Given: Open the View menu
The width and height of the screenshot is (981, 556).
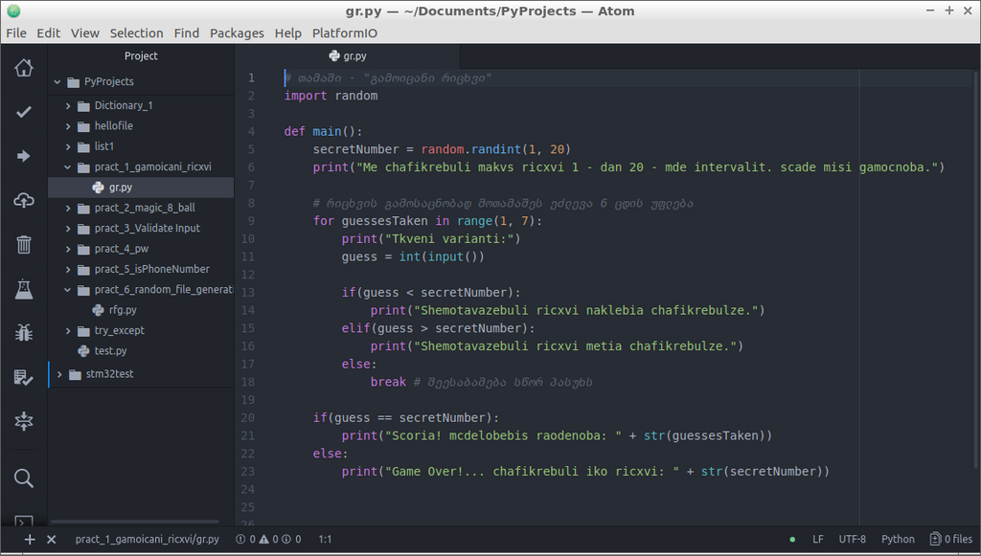Looking at the screenshot, I should pos(85,33).
